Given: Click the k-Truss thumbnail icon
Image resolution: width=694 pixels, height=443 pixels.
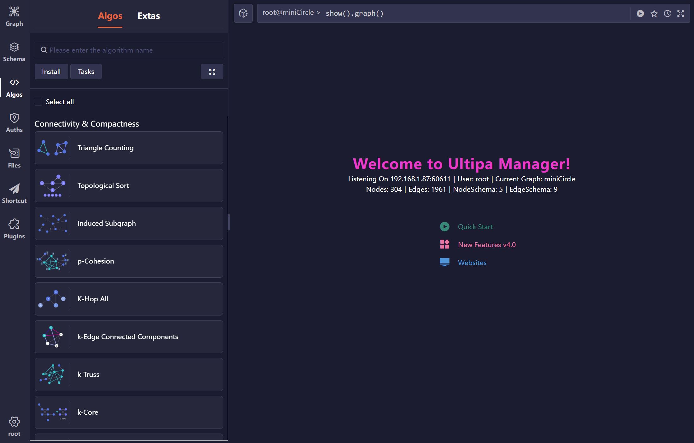Looking at the screenshot, I should (53, 374).
